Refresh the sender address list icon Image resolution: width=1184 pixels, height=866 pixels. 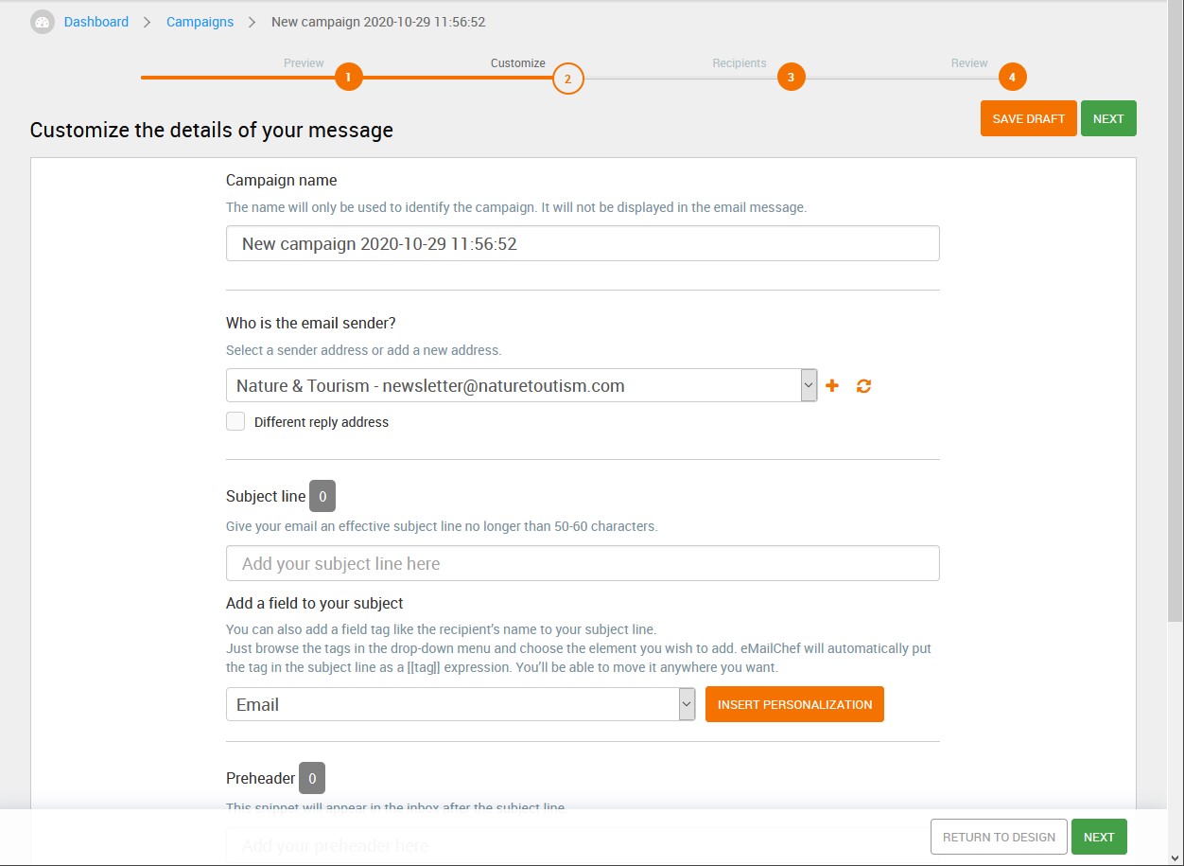(863, 385)
